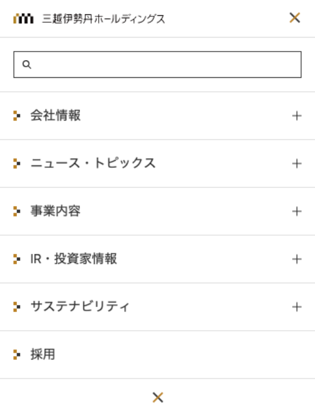Click the arrow icon beside 会社情報
The width and height of the screenshot is (315, 415).
click(17, 116)
